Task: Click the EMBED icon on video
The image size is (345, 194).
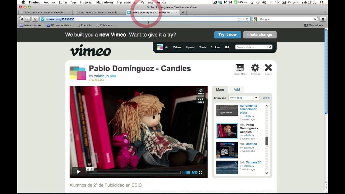Action: point(201,100)
